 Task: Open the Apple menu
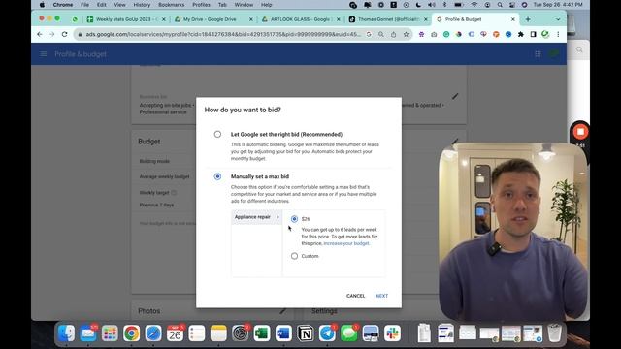pyautogui.click(x=42, y=5)
